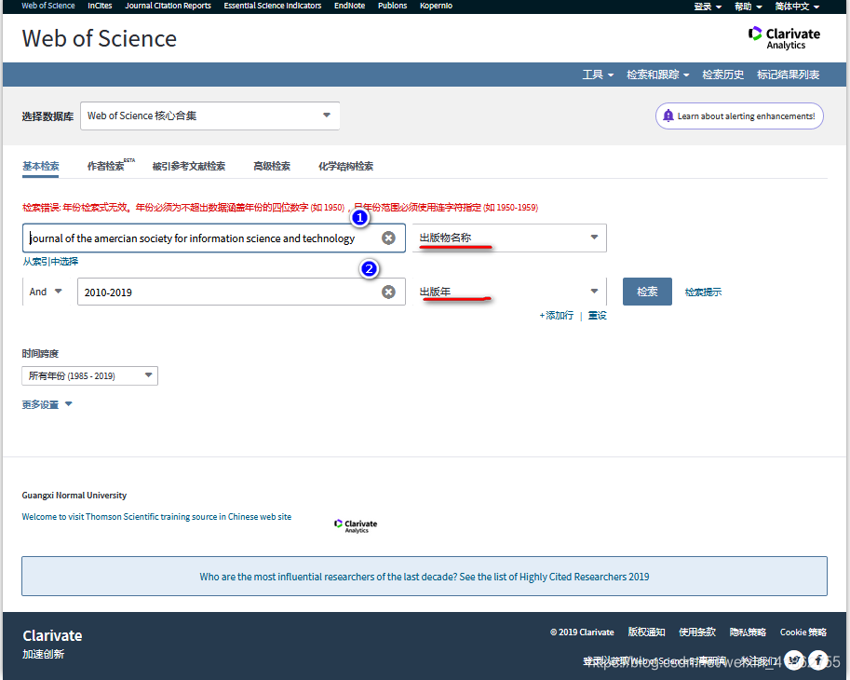Switch to 基本检索 tab
The height and width of the screenshot is (680, 850).
(41, 167)
